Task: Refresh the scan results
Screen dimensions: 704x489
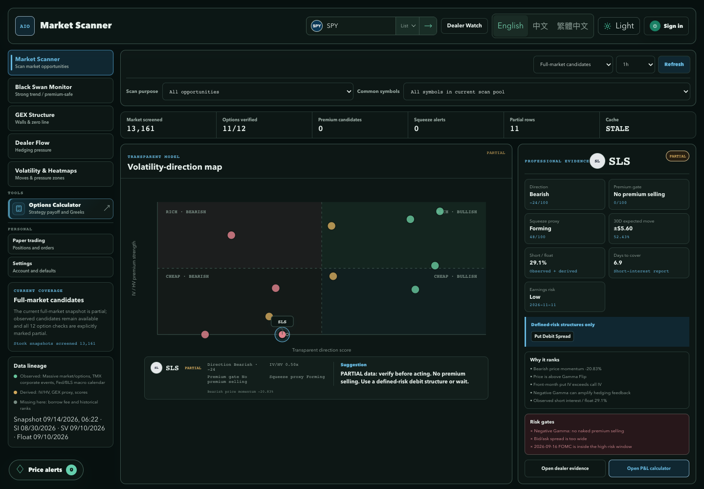Action: tap(674, 65)
